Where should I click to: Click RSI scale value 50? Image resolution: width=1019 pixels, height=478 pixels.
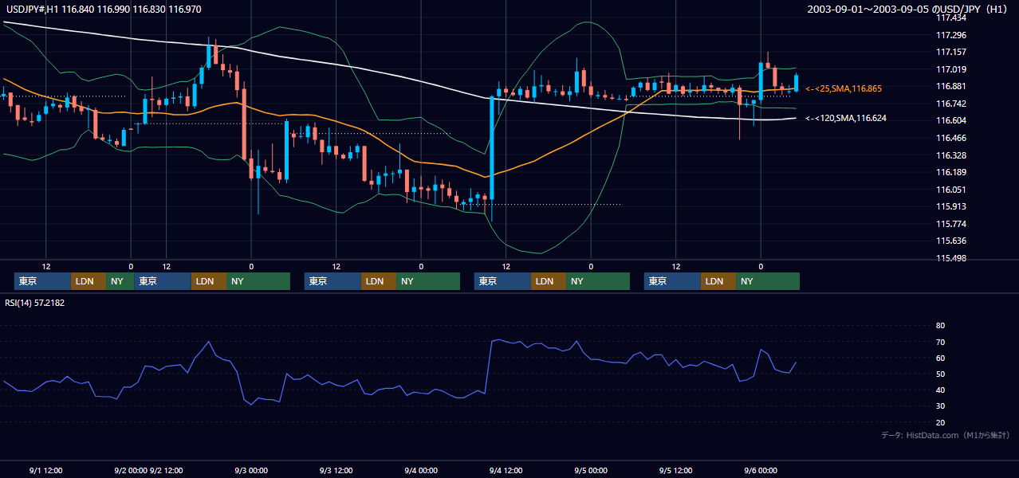pyautogui.click(x=940, y=374)
